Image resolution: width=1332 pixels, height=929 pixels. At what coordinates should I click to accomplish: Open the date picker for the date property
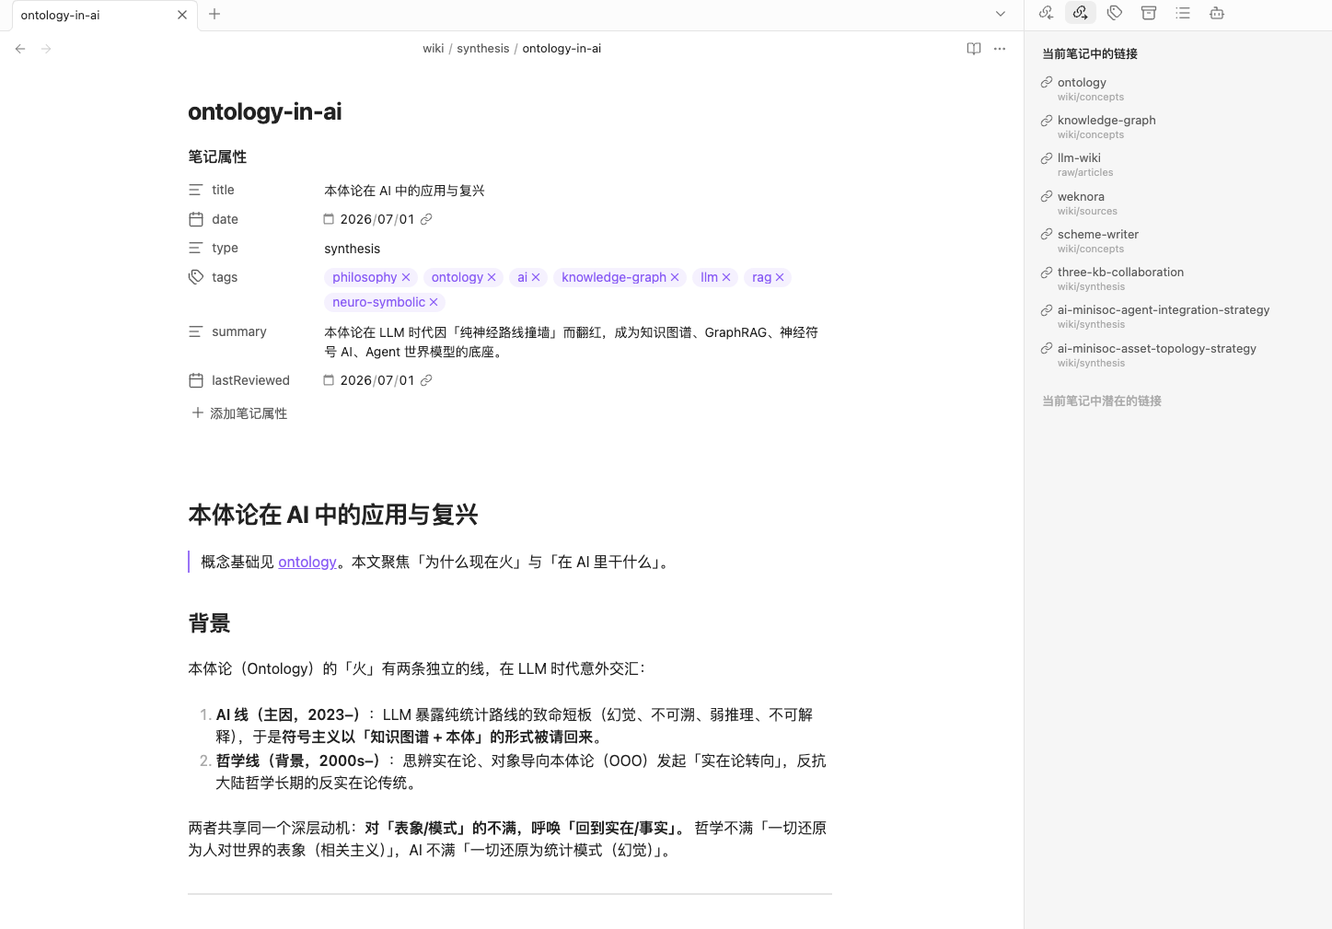tap(329, 219)
